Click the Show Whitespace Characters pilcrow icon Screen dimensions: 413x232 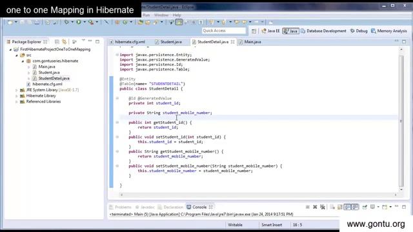tap(201, 23)
